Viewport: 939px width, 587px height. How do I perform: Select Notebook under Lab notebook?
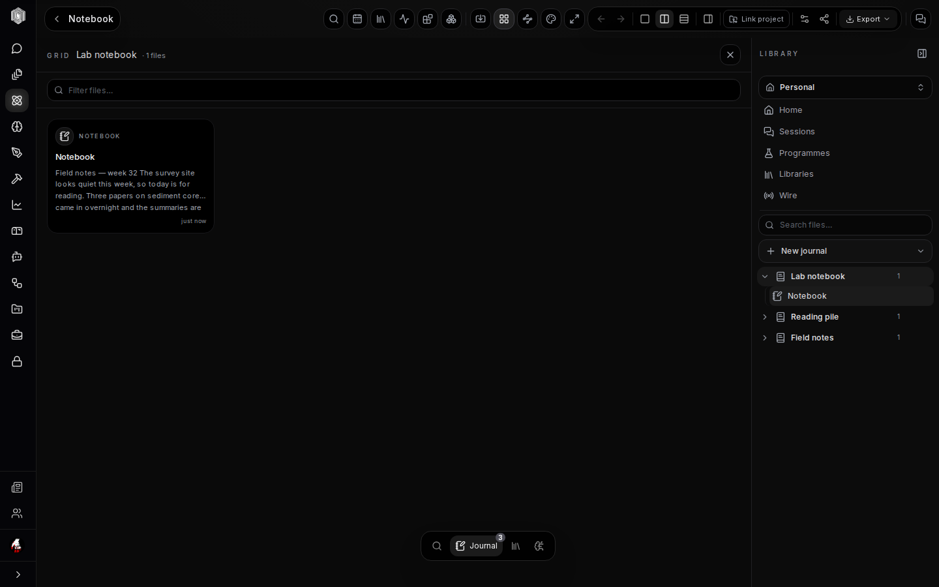(x=852, y=296)
